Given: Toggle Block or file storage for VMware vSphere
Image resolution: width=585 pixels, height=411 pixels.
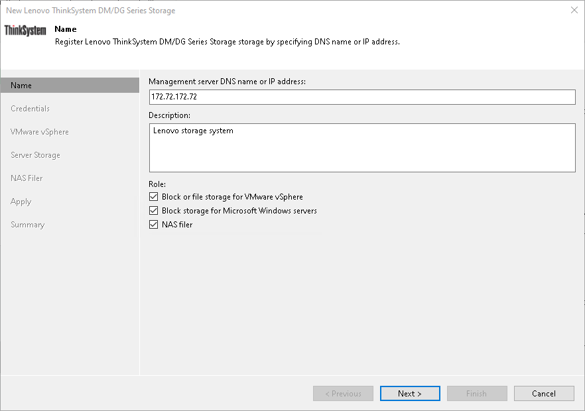Looking at the screenshot, I should click(x=153, y=196).
